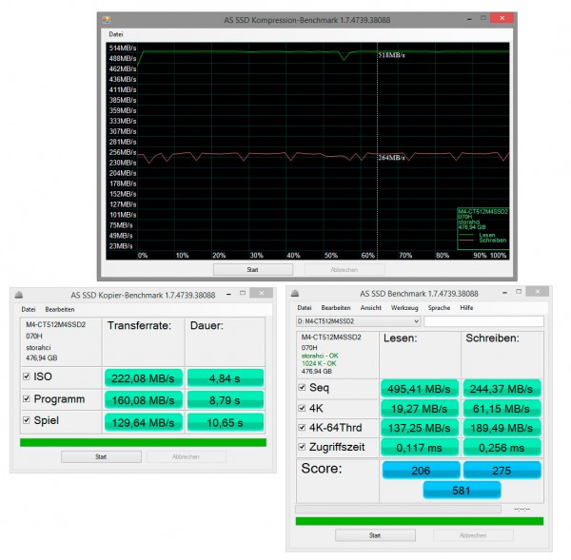Click the 4K read value 19,27 MB/s

[419, 409]
